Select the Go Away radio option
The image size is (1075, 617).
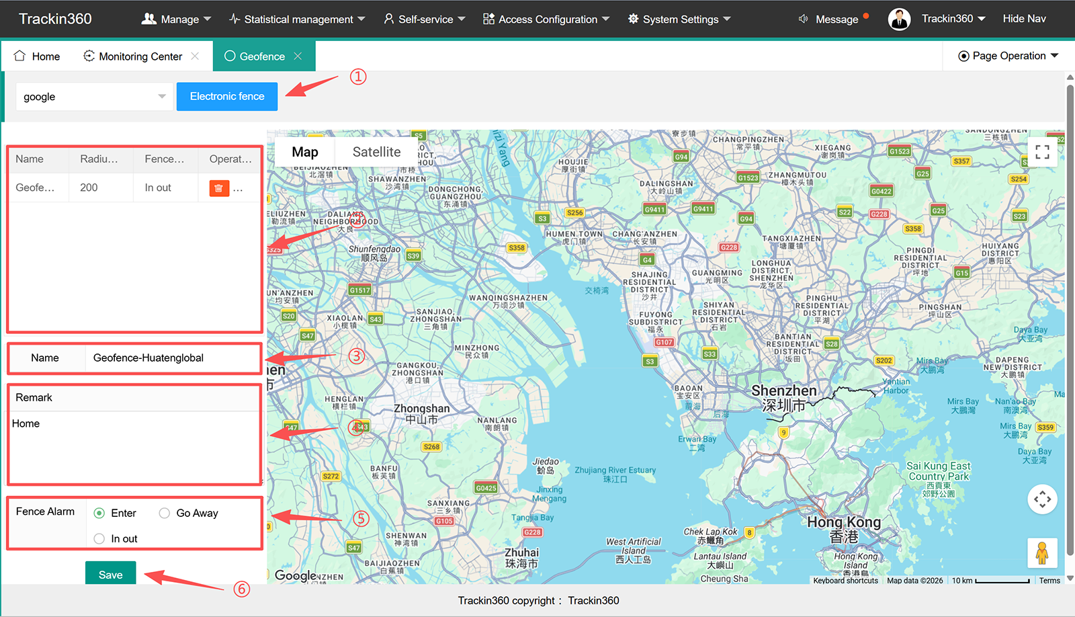(x=164, y=513)
